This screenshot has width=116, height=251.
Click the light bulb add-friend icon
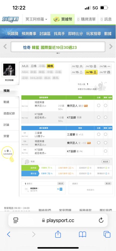pos(8,154)
